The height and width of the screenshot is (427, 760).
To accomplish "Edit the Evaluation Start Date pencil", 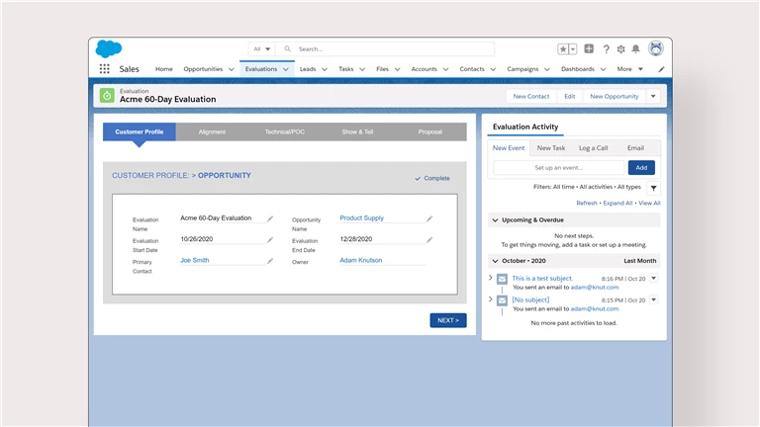I will (x=270, y=239).
